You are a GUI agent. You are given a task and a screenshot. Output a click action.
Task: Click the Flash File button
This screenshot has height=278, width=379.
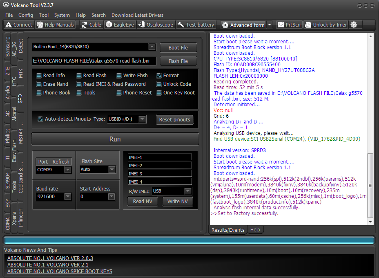pyautogui.click(x=178, y=61)
